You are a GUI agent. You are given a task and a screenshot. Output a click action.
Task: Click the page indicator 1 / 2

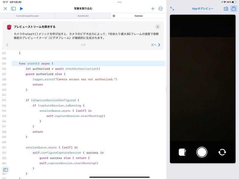(x=83, y=45)
